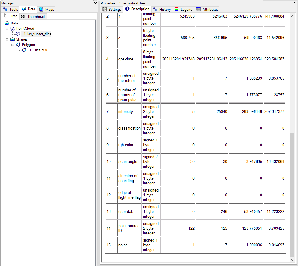Open the Attributes properties tab

point(207,9)
